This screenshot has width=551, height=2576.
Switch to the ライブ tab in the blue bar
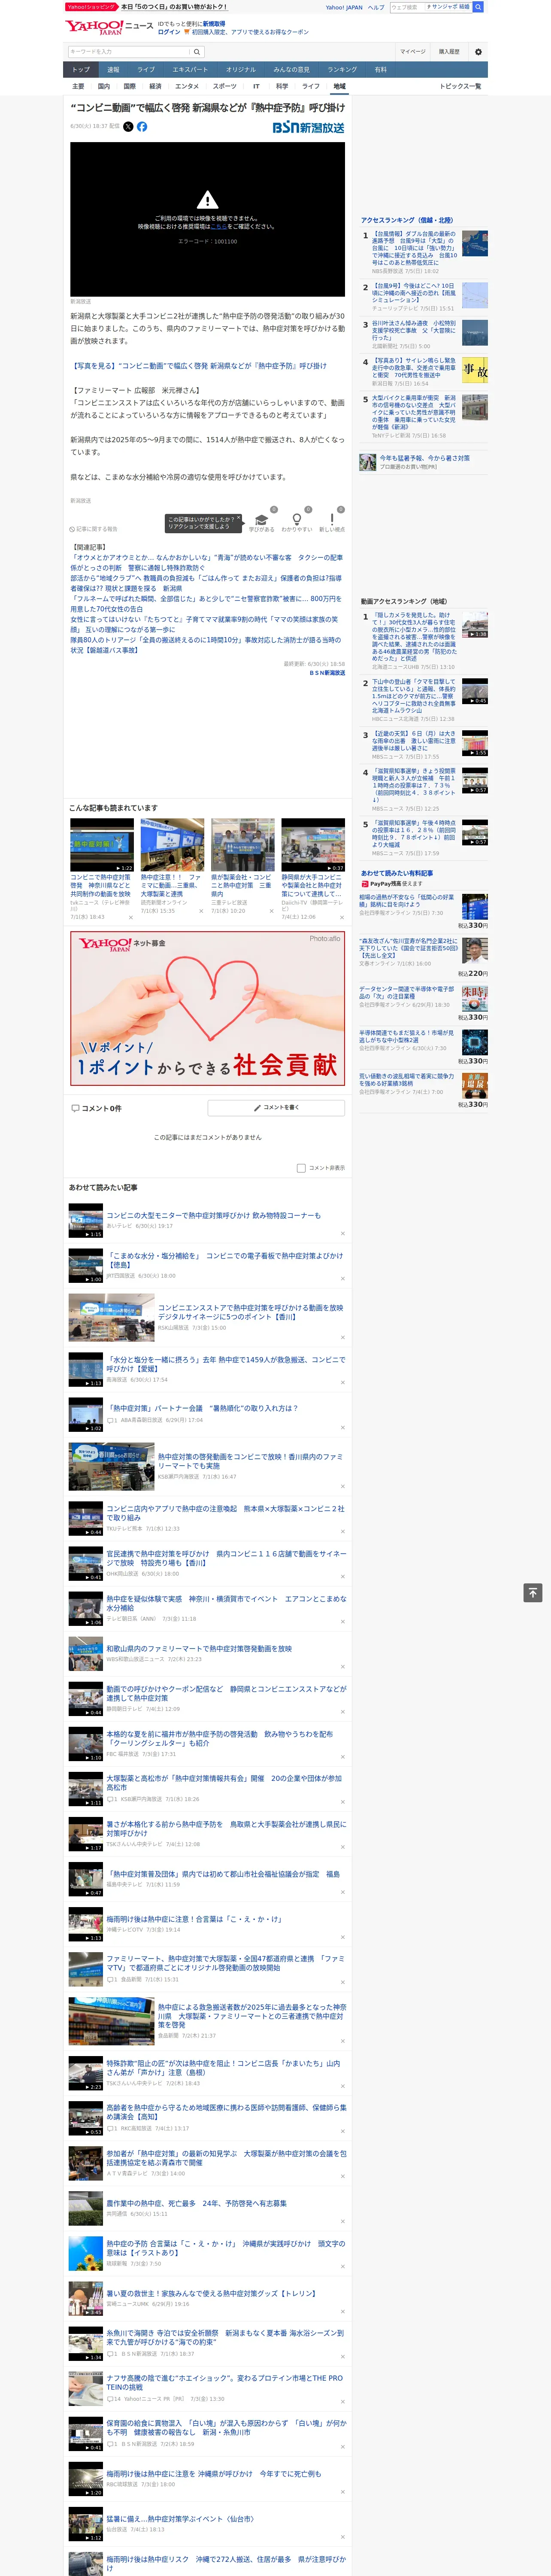[x=146, y=70]
